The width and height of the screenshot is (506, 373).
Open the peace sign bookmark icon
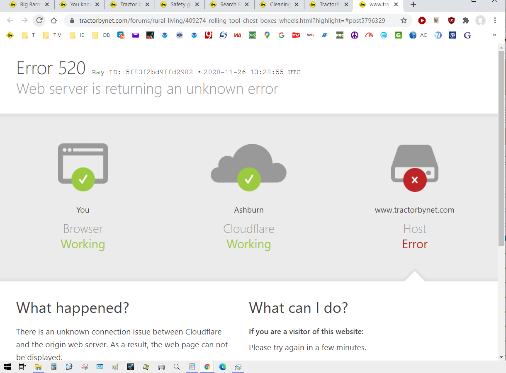(354, 35)
